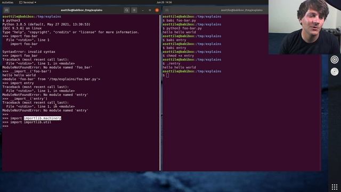The width and height of the screenshot is (341, 192).
Task: Open the disc icon in the dock
Action: pos(335,71)
